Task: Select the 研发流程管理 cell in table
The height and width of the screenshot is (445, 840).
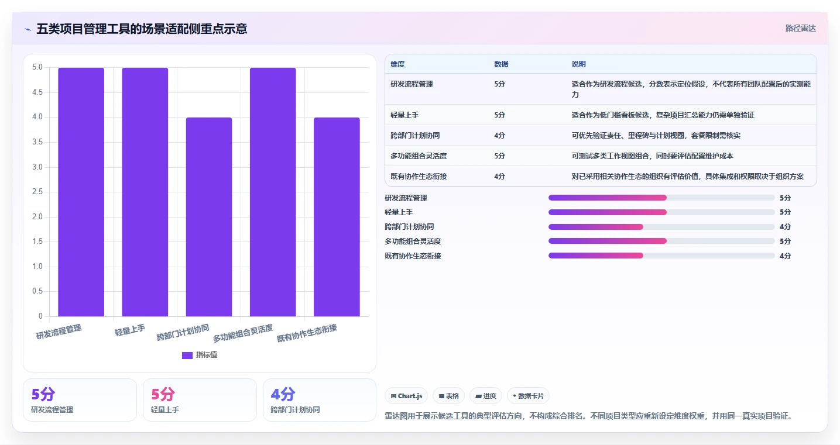Action: point(412,84)
